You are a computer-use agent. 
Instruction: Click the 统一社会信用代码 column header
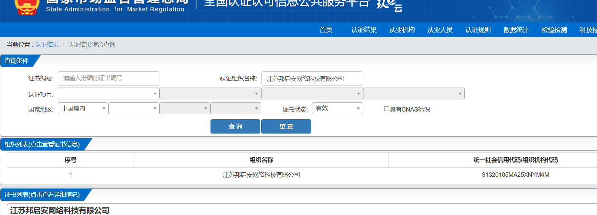point(515,160)
